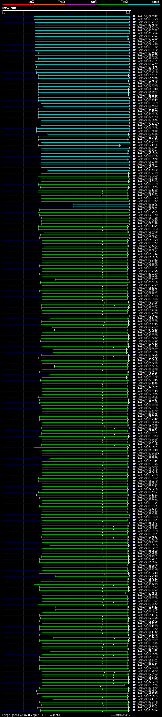The width and height of the screenshot is (162, 717).
Task: Select the UniRef100_A5AH14 label
Action: tap(145, 710)
